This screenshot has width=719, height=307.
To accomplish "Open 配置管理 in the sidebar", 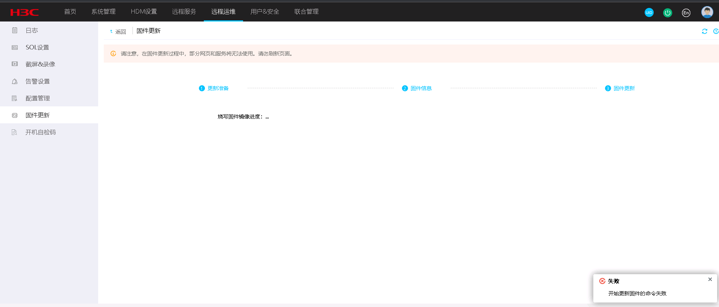I will click(x=49, y=98).
